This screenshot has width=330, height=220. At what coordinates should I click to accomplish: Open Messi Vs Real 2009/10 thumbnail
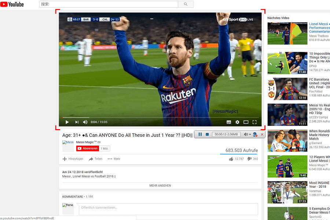pyautogui.click(x=287, y=115)
